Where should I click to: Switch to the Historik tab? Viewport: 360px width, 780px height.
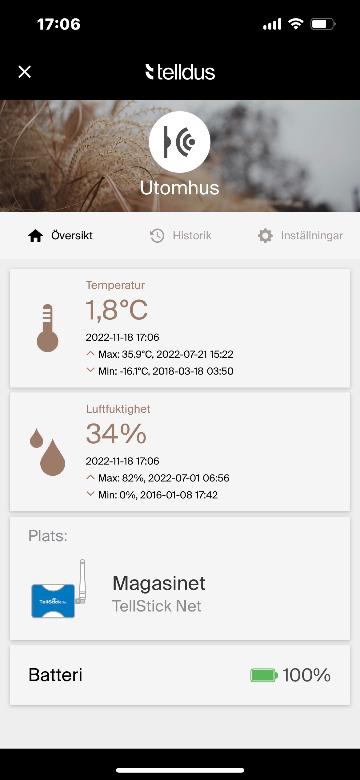coord(192,236)
